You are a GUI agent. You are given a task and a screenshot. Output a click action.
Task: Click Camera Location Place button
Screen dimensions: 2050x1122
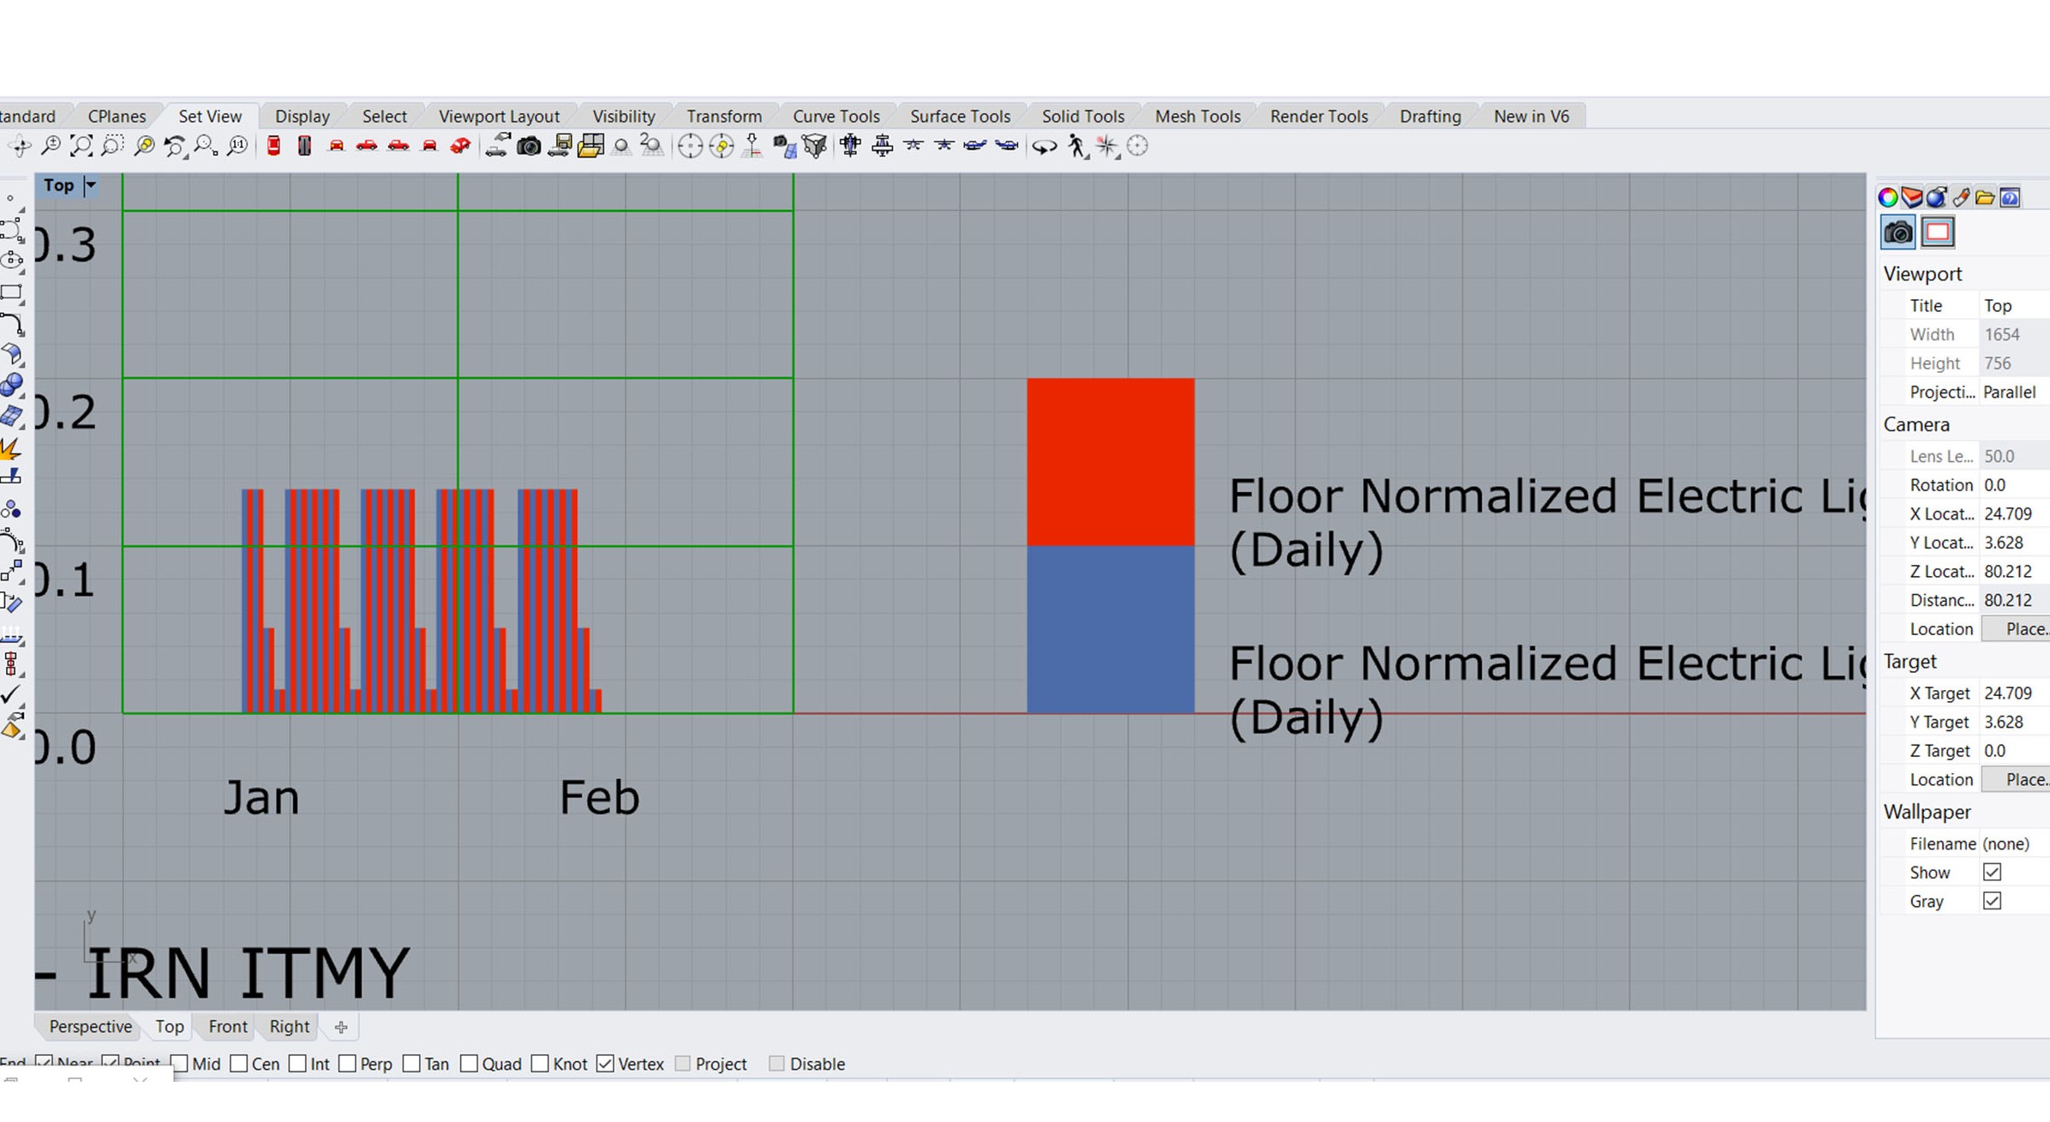2016,629
